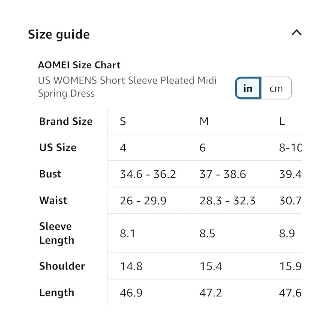Click the US Size 4 cell

pyautogui.click(x=123, y=148)
